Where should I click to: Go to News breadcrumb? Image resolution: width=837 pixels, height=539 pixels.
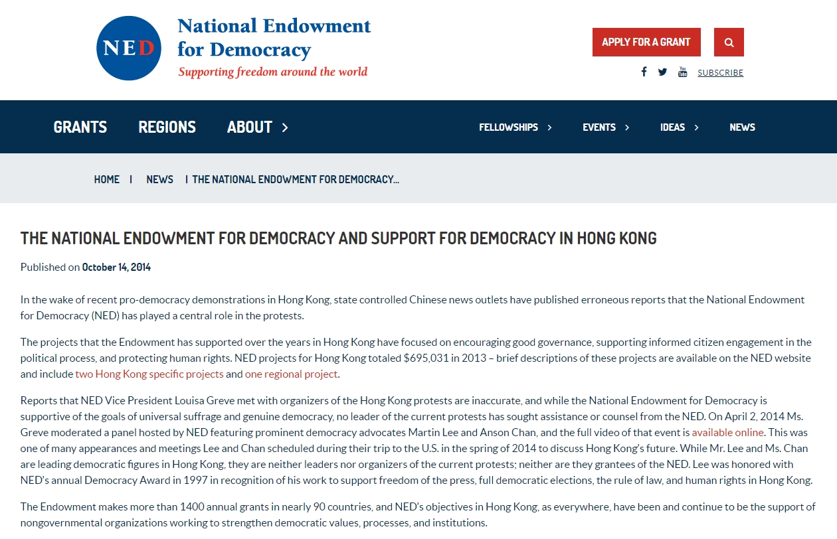coord(159,179)
